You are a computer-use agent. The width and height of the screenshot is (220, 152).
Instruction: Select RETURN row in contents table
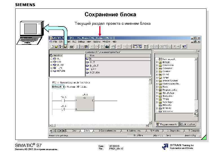click(118, 73)
